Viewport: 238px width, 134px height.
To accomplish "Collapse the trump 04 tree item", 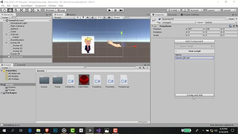I will coord(6,43).
